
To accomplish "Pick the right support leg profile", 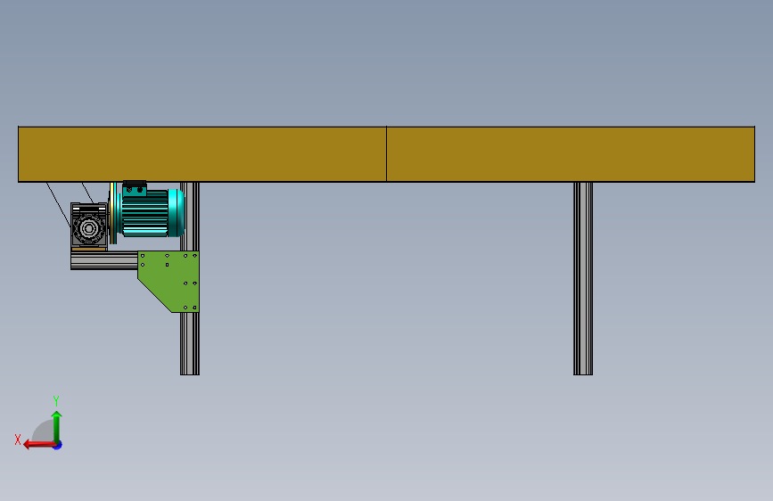I will click(583, 279).
